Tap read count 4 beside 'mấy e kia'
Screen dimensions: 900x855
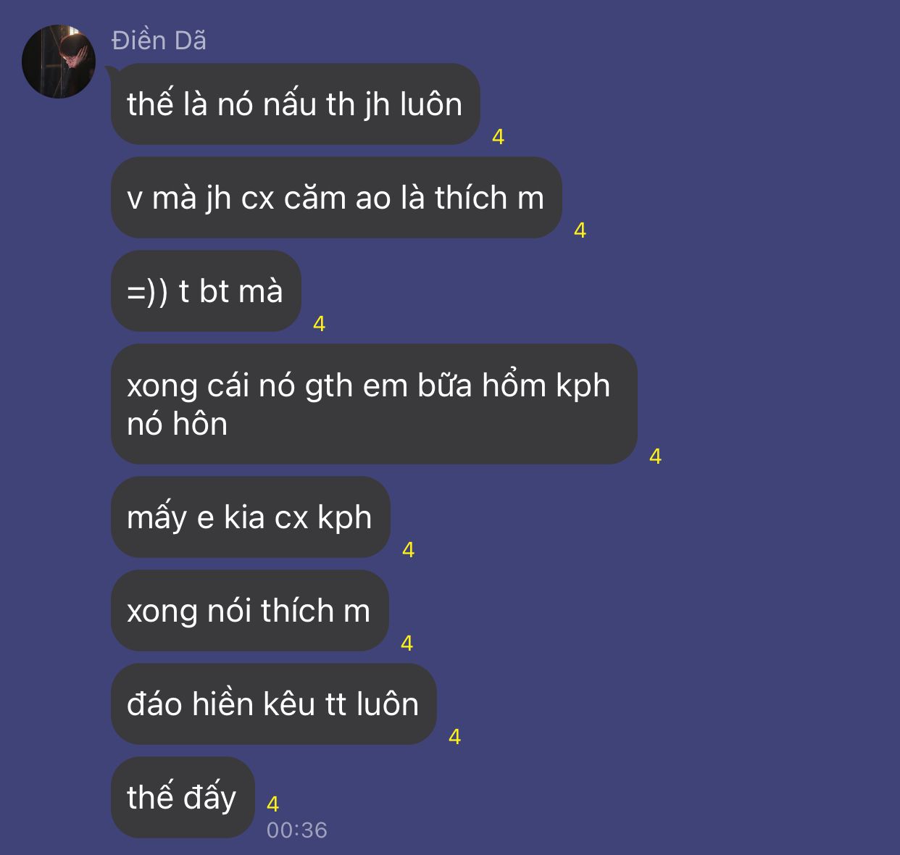pos(408,549)
